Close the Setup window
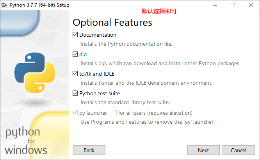Image resolution: width=260 pixels, height=160 pixels. pyautogui.click(x=250, y=5)
